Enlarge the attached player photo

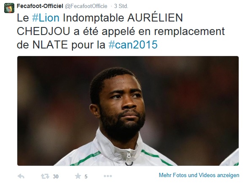pos(128,111)
